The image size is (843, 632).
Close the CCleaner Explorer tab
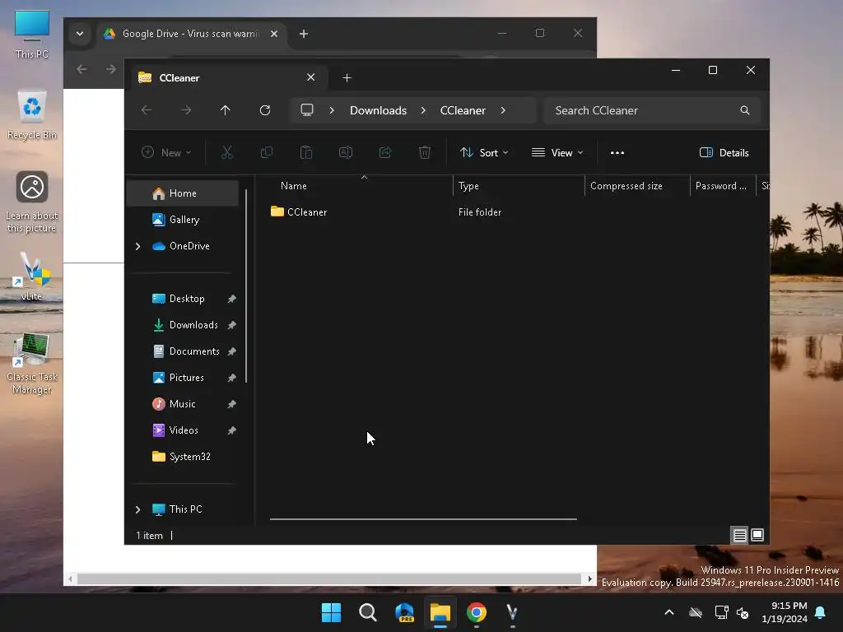(310, 77)
